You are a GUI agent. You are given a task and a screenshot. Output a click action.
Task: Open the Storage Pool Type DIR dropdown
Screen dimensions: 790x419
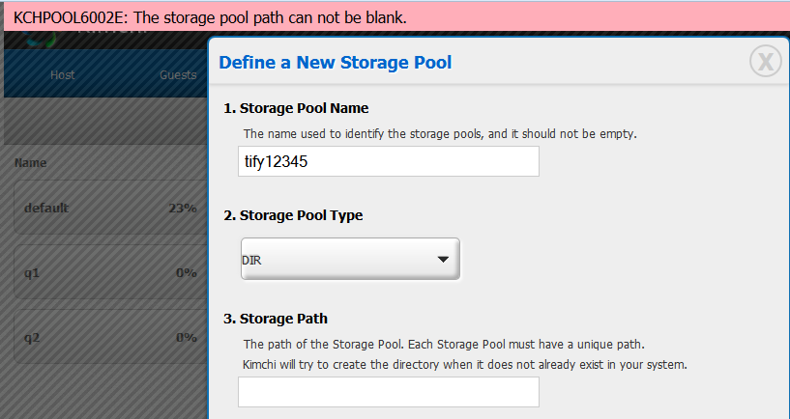point(350,260)
